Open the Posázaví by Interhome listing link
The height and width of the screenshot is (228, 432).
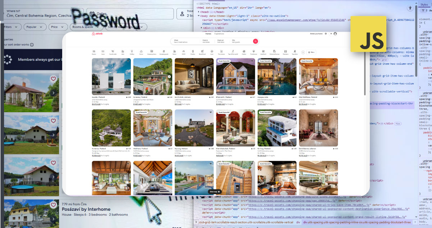(86, 209)
